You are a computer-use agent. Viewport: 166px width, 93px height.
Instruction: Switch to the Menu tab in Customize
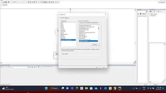coord(67,18)
